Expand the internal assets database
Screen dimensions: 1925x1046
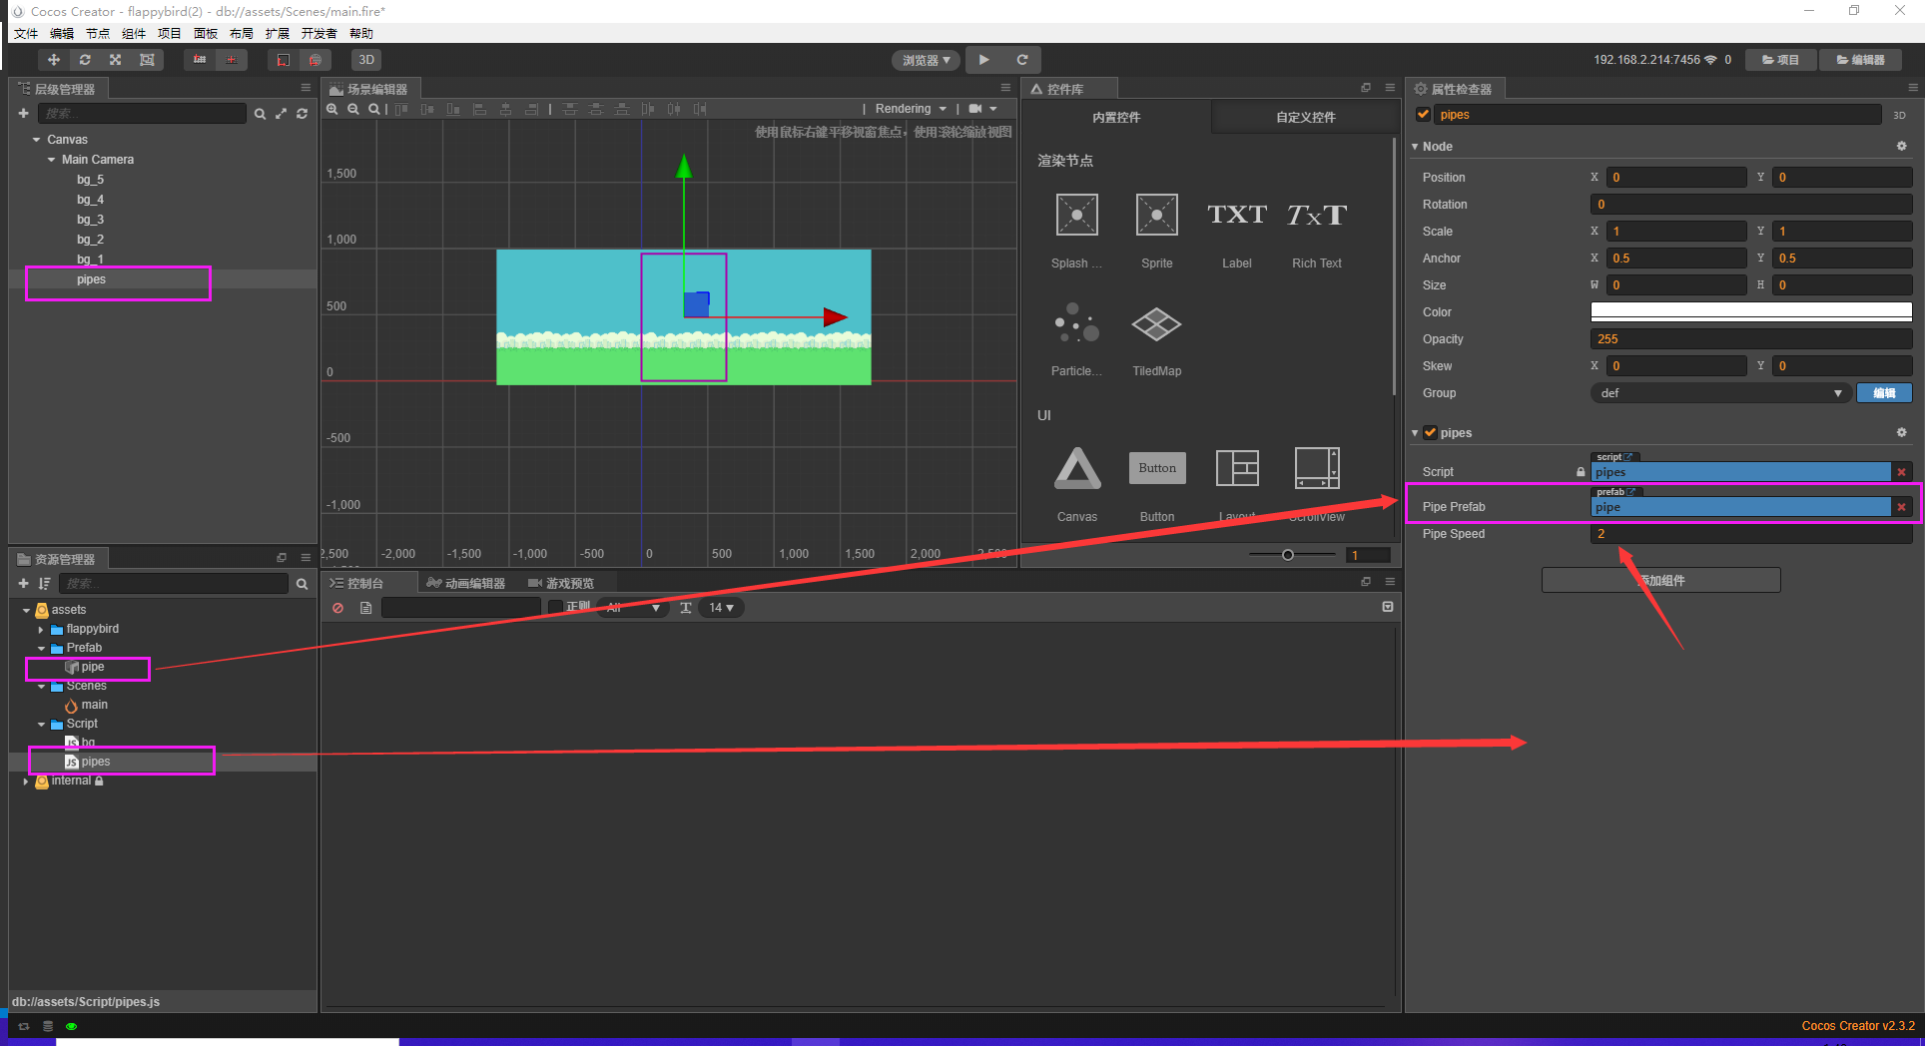26,782
